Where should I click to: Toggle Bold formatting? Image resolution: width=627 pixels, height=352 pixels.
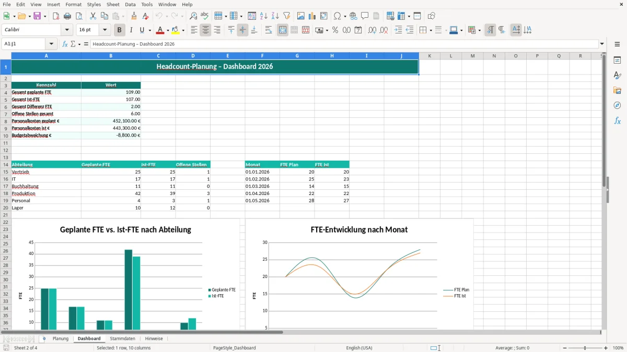pyautogui.click(x=119, y=30)
